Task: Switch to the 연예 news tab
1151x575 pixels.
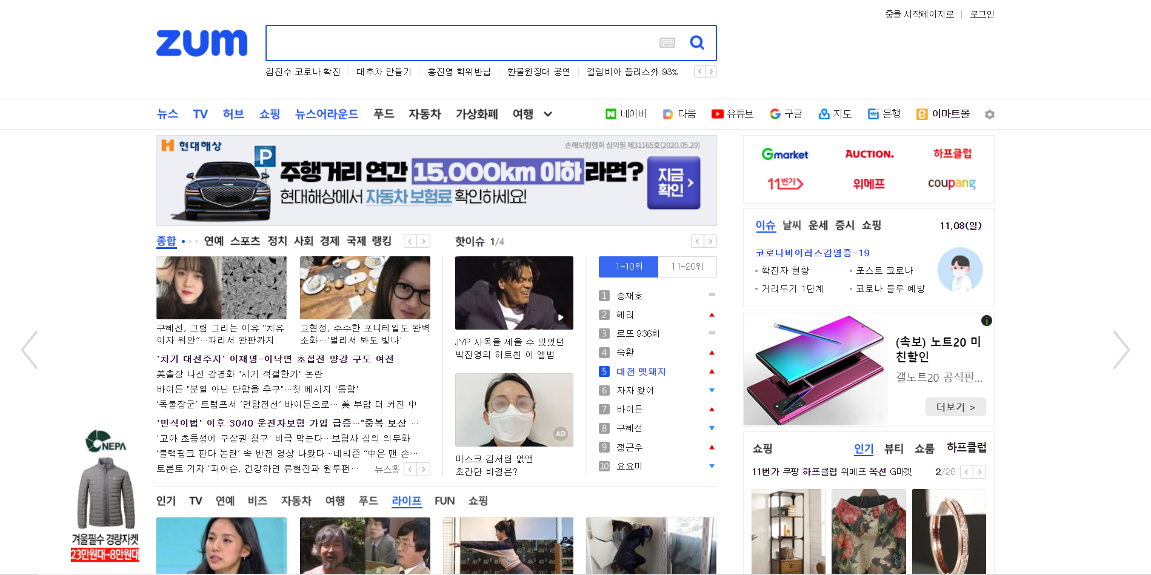Action: 214,241
